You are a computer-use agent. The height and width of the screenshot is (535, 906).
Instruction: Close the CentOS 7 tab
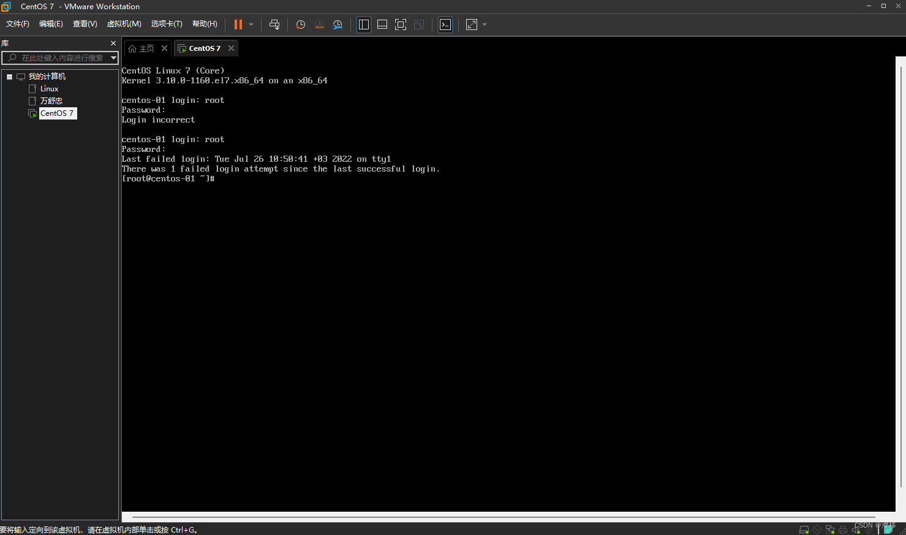[231, 48]
